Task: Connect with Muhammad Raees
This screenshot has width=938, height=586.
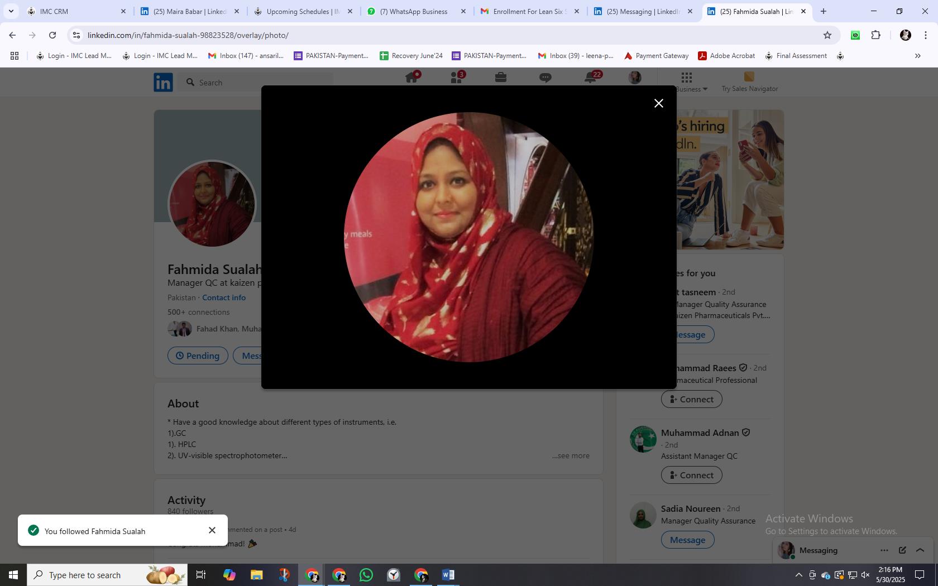Action: coord(691,399)
